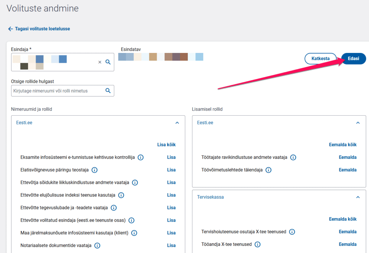Click the role search input field
Viewport: 369px width, 253px height.
coord(58,91)
